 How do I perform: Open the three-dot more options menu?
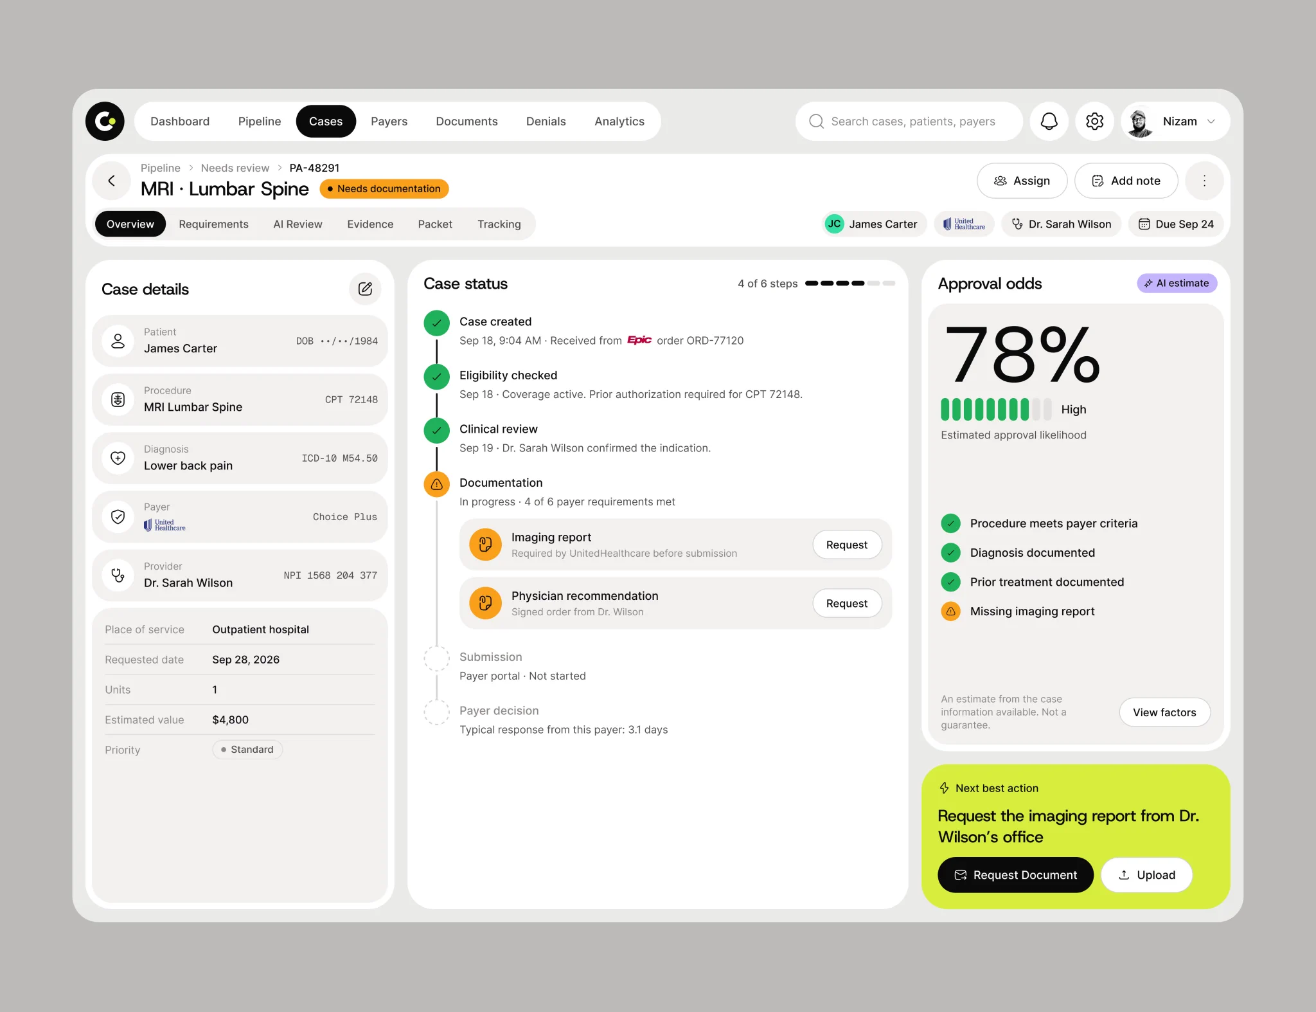1204,181
